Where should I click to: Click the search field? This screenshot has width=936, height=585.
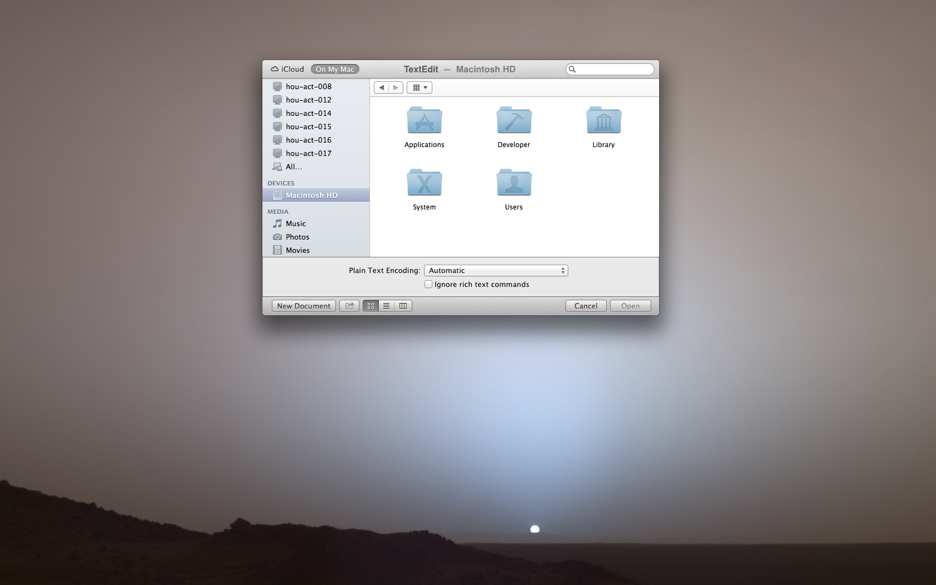tap(610, 69)
